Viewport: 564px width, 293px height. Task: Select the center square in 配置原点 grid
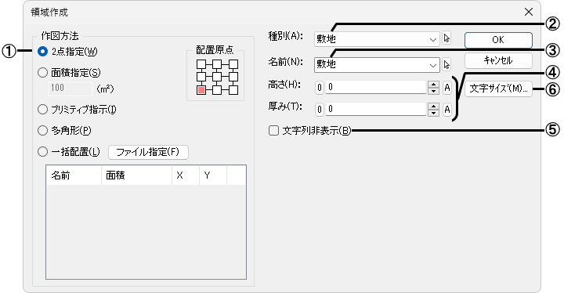click(x=217, y=77)
